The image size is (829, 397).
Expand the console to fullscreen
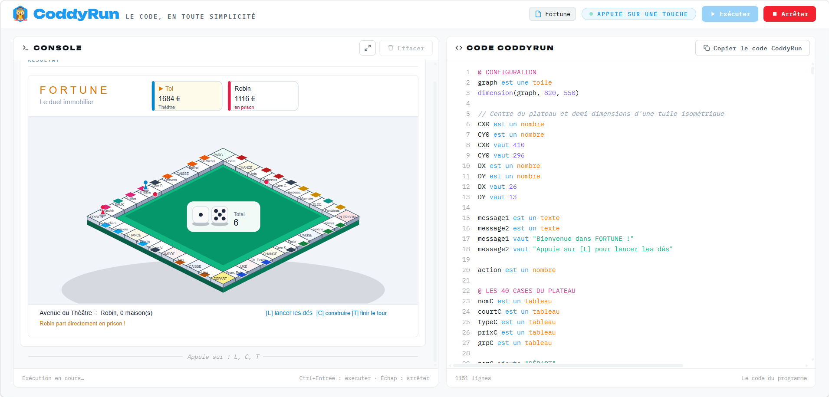(368, 48)
